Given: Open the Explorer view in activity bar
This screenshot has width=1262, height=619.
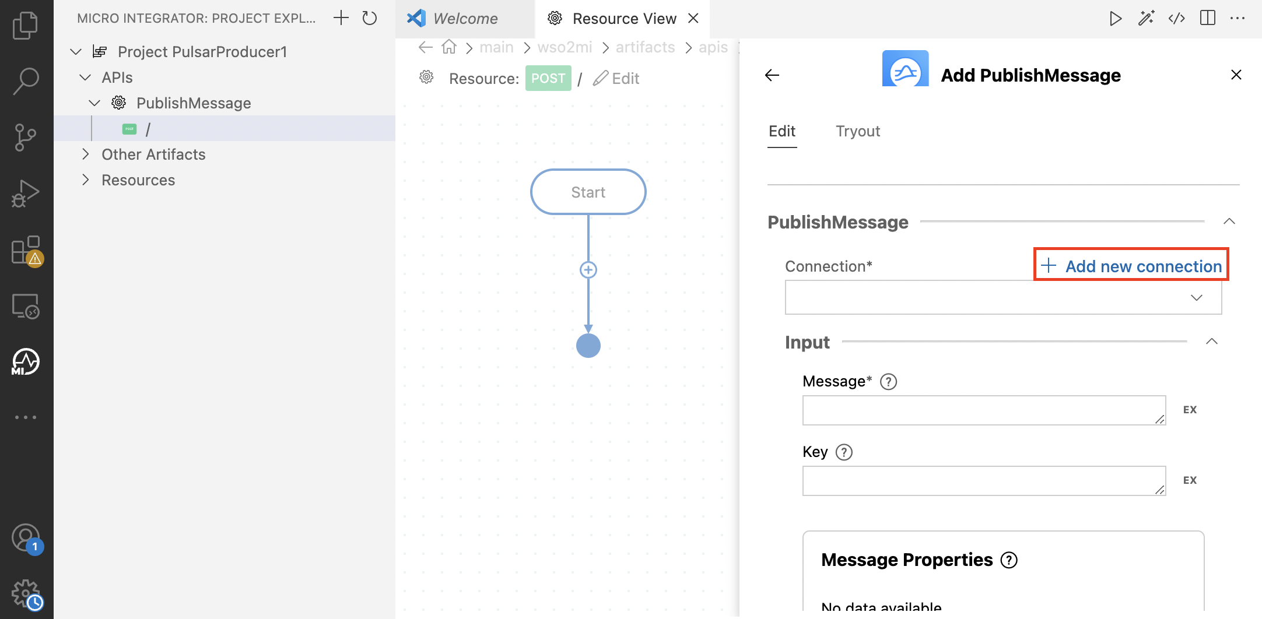Looking at the screenshot, I should [x=26, y=26].
